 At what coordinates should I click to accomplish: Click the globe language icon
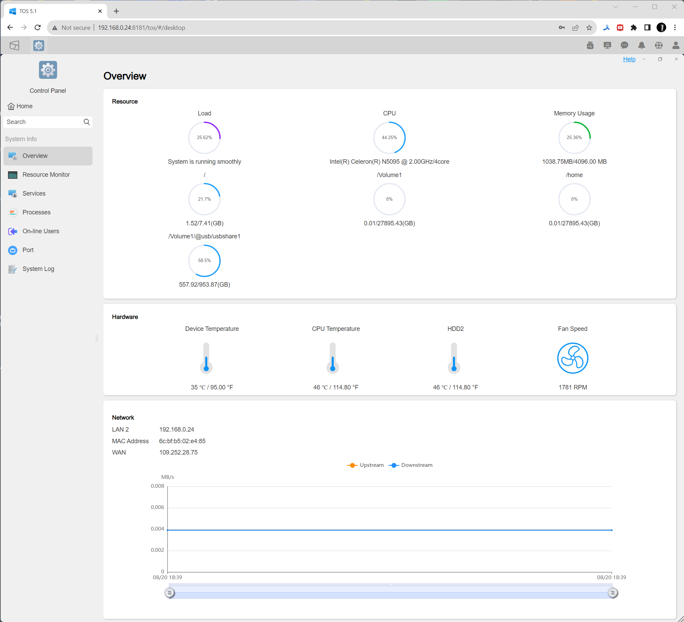(x=659, y=46)
